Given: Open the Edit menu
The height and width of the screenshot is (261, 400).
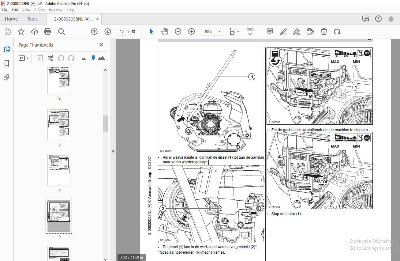Looking at the screenshot, I should (15, 10).
